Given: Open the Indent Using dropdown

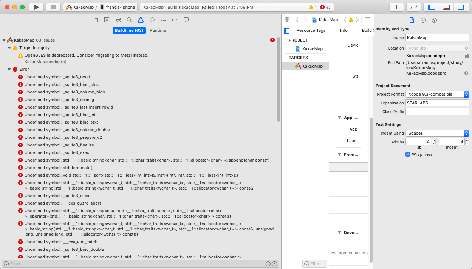Looking at the screenshot, I should pos(437,133).
